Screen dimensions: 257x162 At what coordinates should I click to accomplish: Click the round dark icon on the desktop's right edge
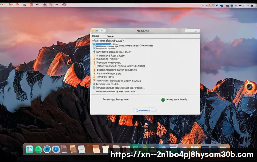tap(250, 87)
